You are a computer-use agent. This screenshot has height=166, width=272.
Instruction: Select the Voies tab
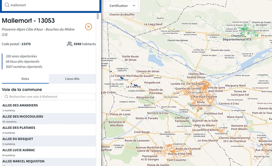tap(25, 79)
